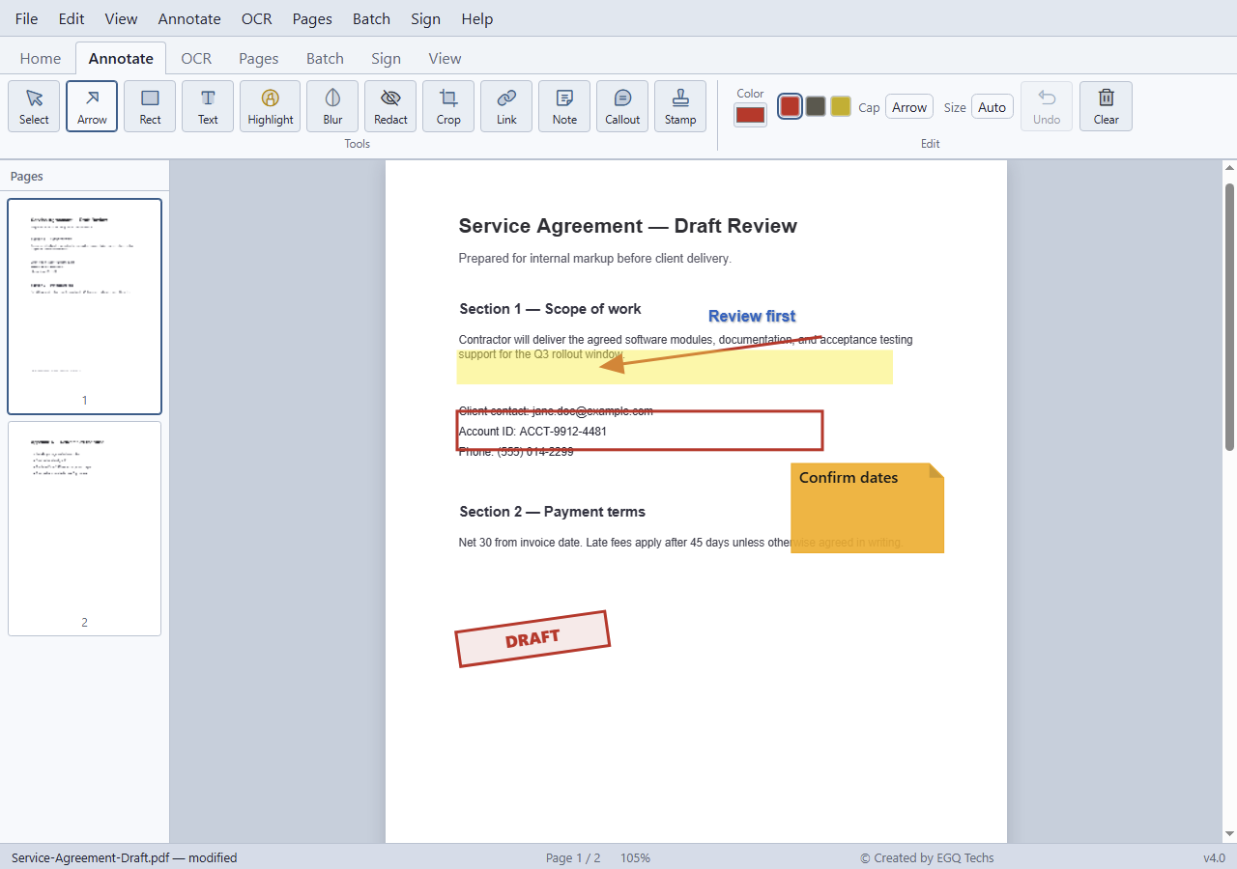Open the Batch menu in menu bar

pyautogui.click(x=371, y=18)
